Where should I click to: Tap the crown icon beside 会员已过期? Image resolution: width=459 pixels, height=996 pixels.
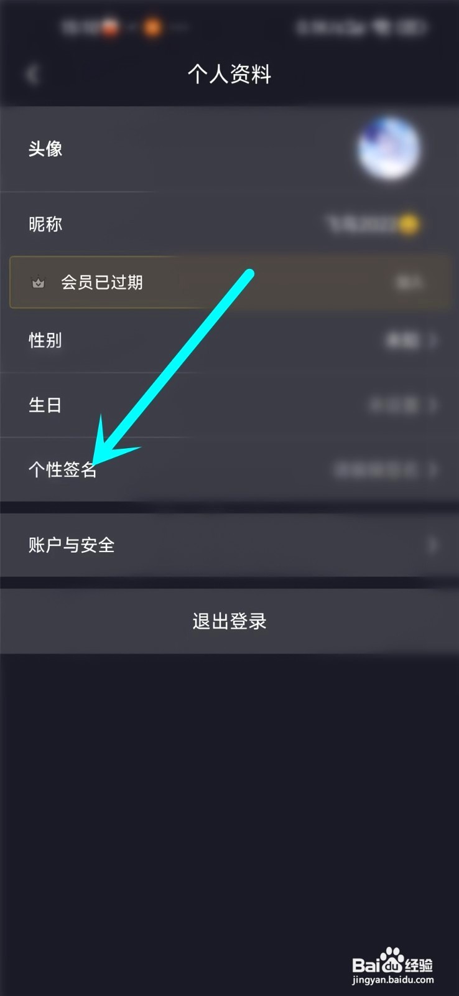point(39,283)
